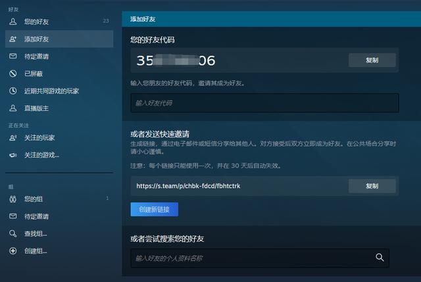Click the group count 1 next to 您的组
Image resolution: width=421 pixels, height=282 pixels.
click(x=107, y=199)
